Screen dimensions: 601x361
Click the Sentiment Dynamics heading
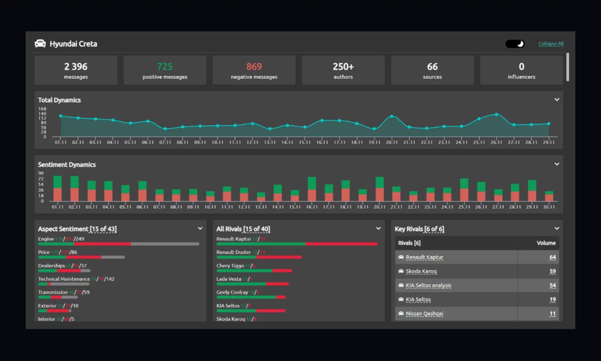(67, 164)
